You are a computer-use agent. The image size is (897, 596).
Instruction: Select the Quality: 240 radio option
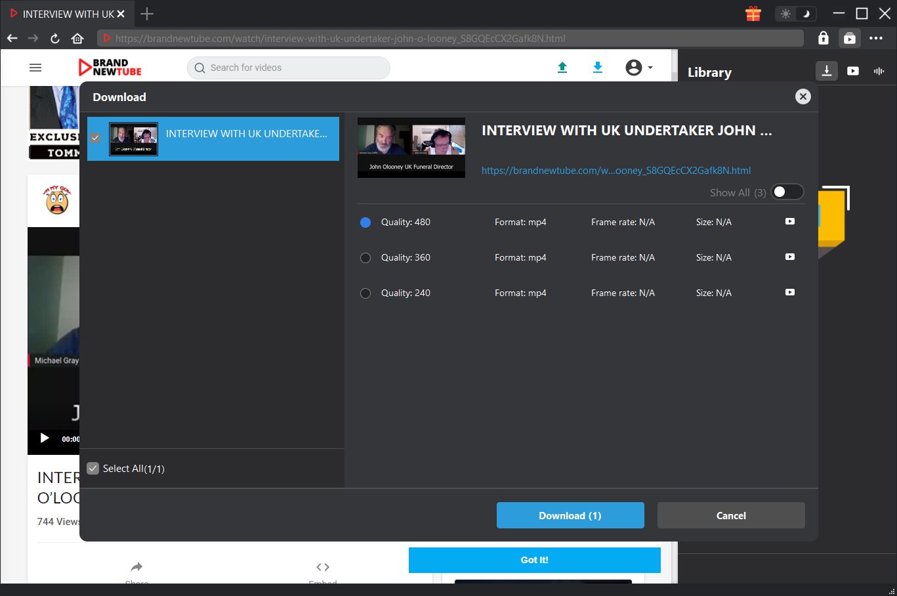365,293
